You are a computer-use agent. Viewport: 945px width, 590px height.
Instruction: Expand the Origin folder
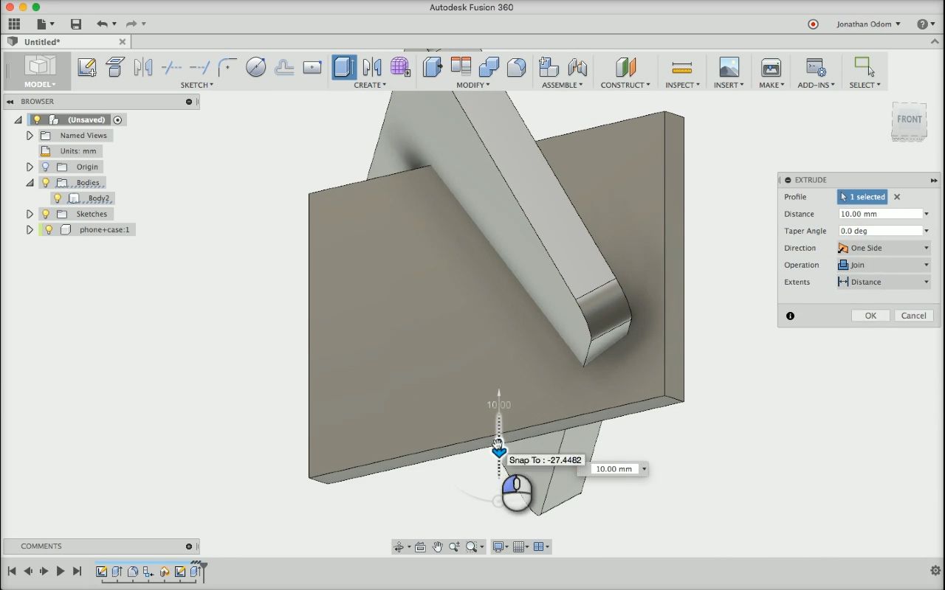[x=30, y=167]
